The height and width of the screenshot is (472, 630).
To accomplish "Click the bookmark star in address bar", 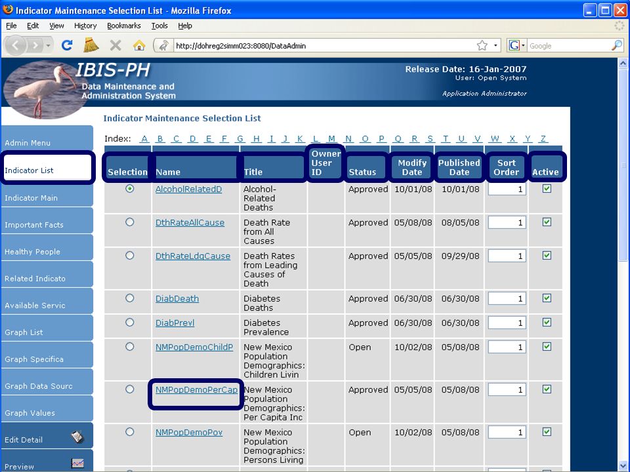I will point(482,45).
